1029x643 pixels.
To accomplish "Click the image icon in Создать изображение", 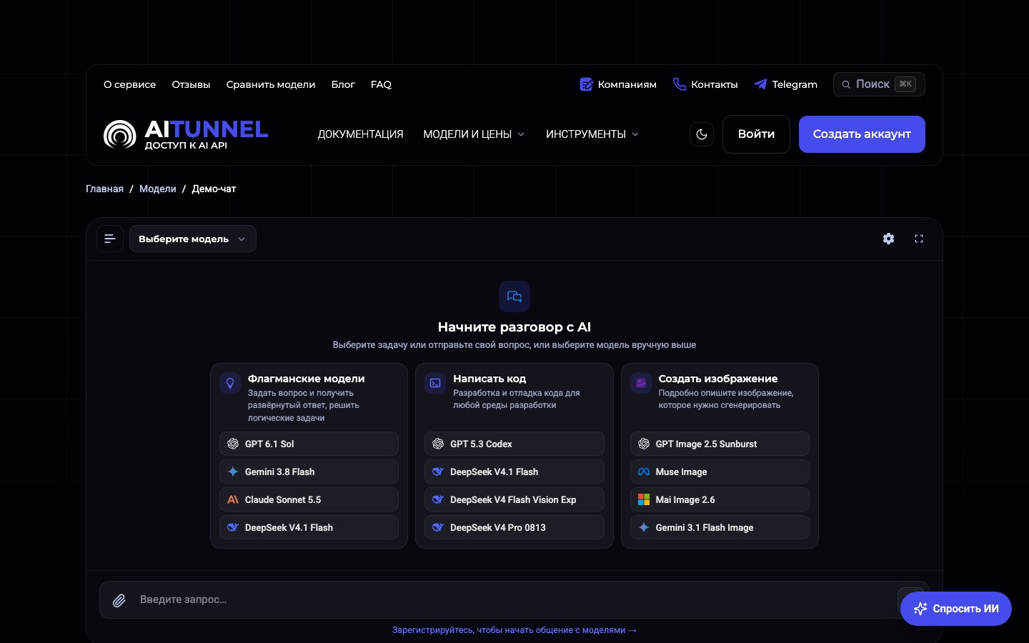I will point(641,384).
